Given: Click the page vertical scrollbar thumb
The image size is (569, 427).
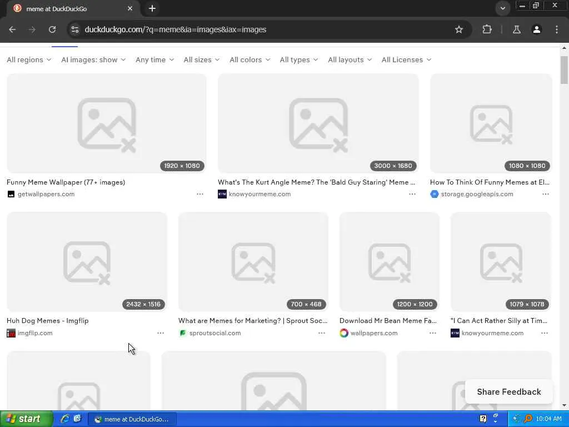Looking at the screenshot, I should 564,69.
